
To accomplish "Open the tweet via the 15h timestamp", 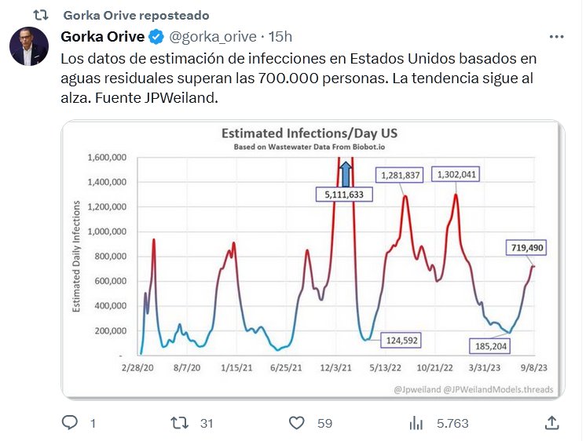I will (280, 36).
